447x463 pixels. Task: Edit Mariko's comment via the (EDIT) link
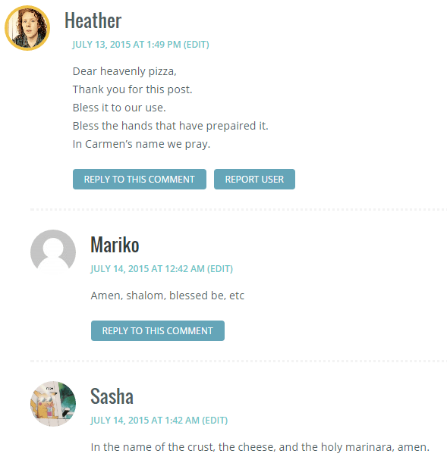220,269
